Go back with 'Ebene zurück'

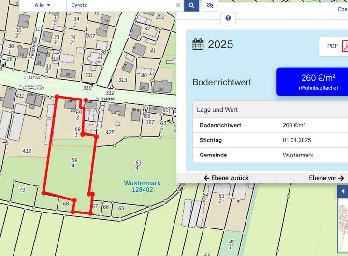click(x=226, y=178)
